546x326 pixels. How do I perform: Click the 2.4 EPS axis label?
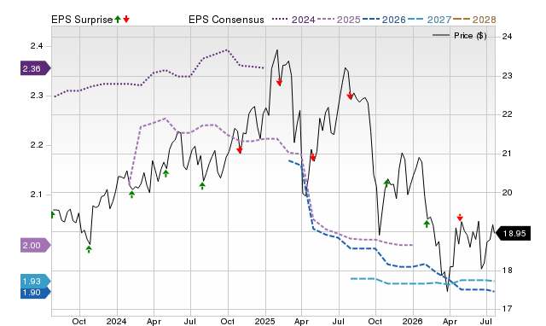click(37, 46)
